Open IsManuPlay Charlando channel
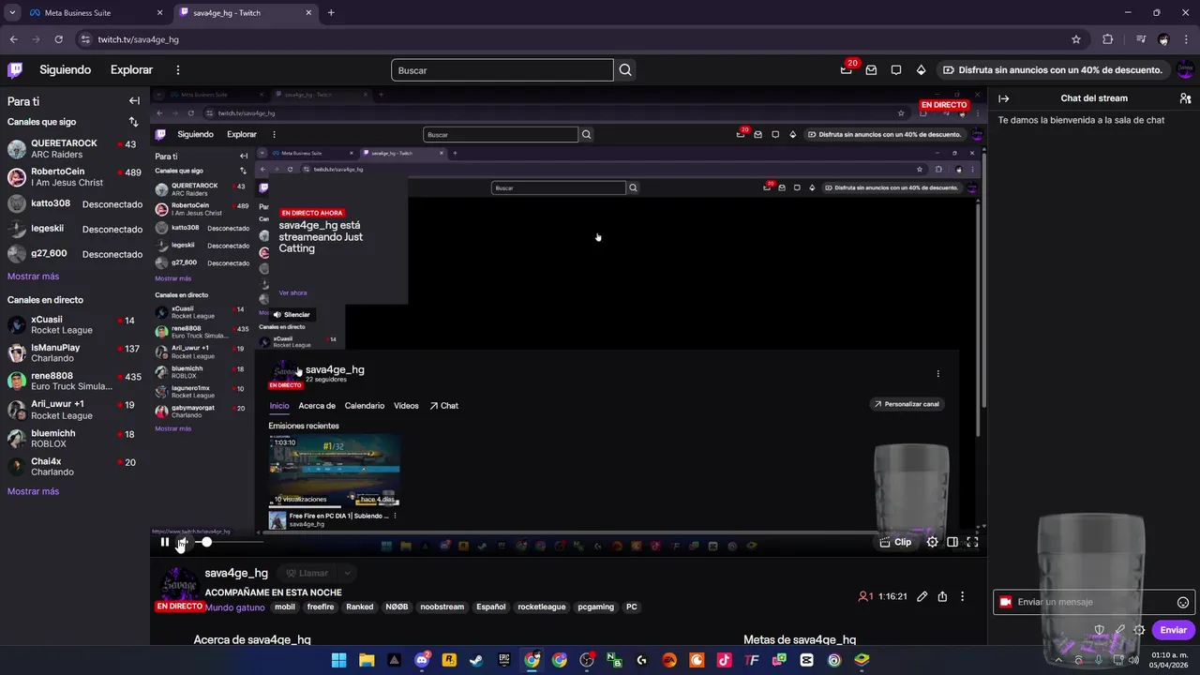Image resolution: width=1200 pixels, height=675 pixels. click(75, 352)
